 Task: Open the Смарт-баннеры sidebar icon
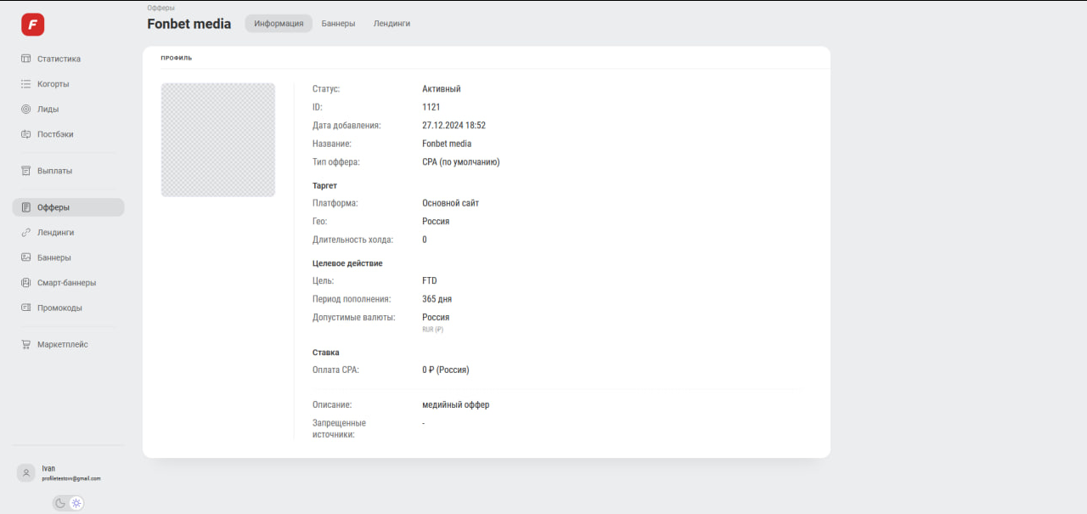(x=26, y=283)
